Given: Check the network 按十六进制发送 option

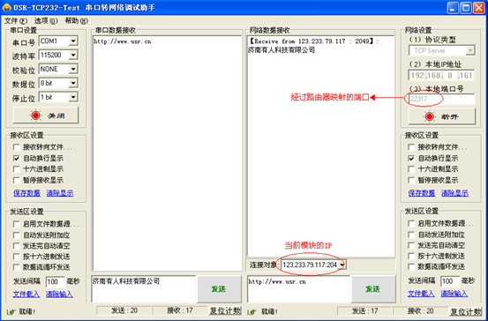Looking at the screenshot, I should [411, 257].
